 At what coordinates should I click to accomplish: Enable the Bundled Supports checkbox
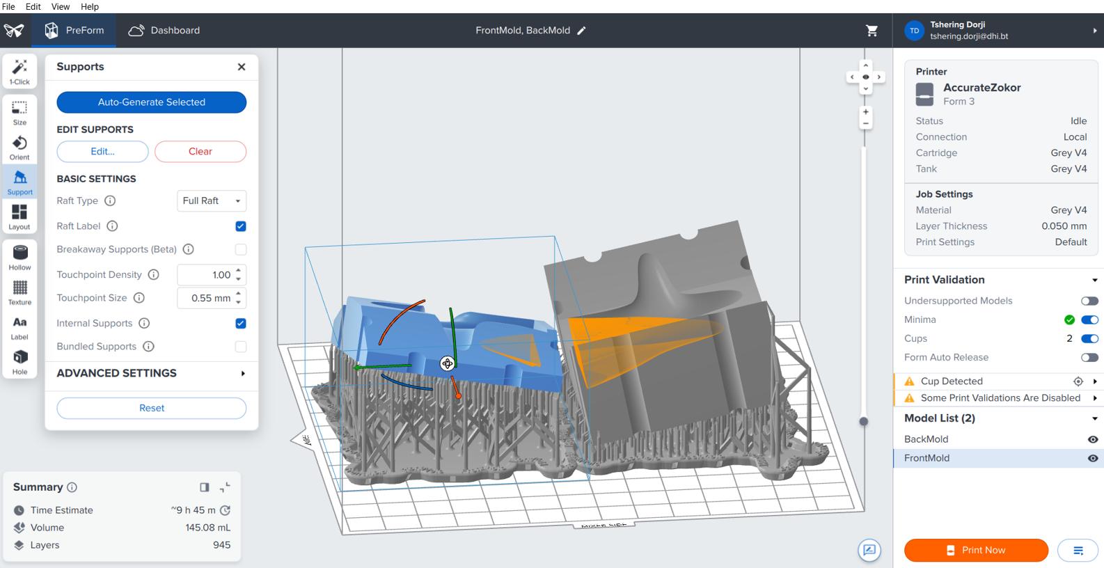point(241,347)
